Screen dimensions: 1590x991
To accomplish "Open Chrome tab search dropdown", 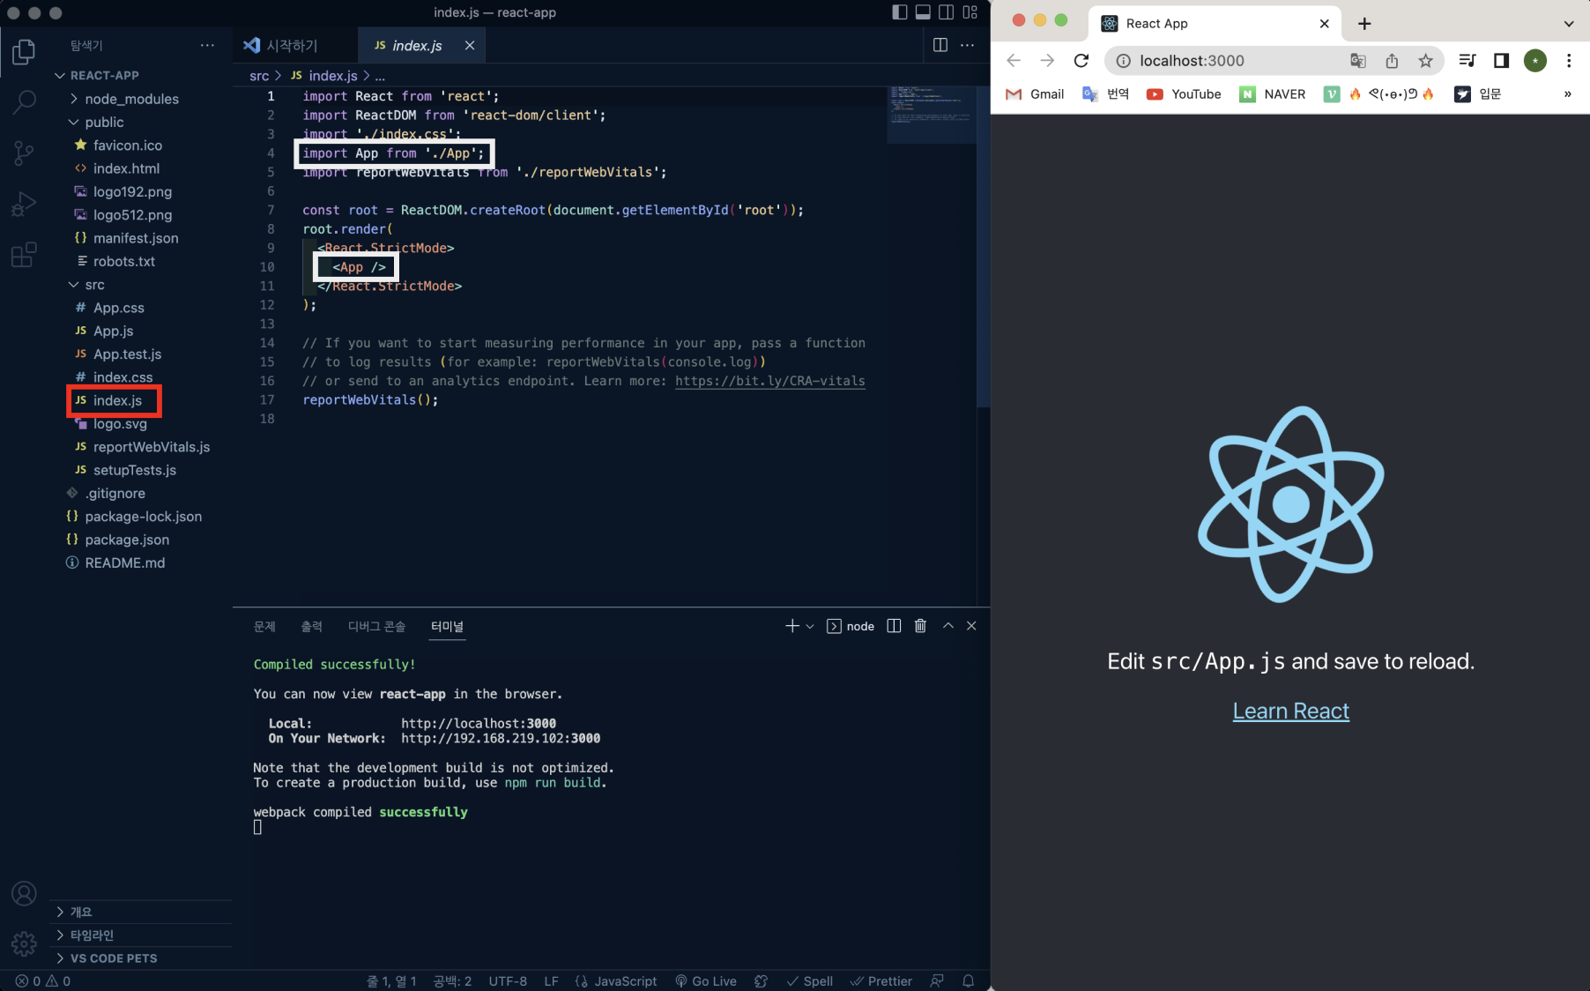I will click(1569, 24).
